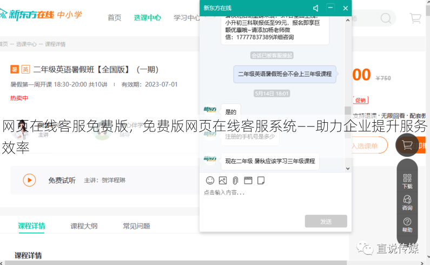
Task: Open the emoji picker in chat
Action: pyautogui.click(x=210, y=180)
